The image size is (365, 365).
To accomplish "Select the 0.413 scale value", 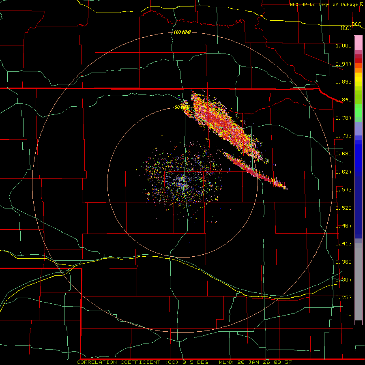I will (344, 244).
